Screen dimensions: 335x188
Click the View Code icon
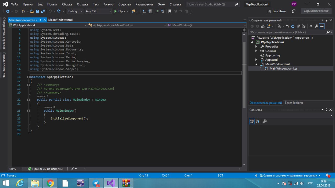coord(311,26)
